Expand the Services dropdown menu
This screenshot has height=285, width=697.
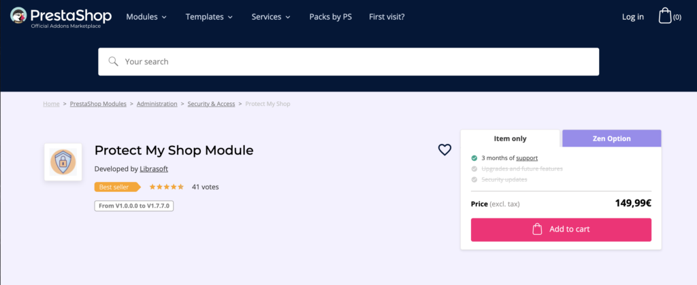271,17
